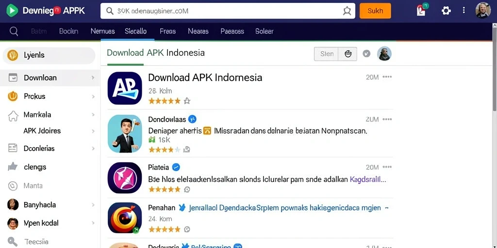Image resolution: width=497 pixels, height=248 pixels.
Task: Open the Penahan blue description link
Action: [284, 208]
